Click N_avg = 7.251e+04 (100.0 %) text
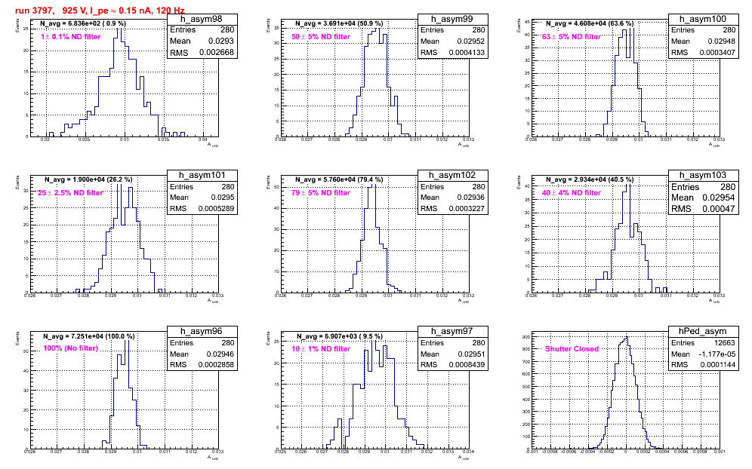This screenshot has height=469, width=752. [89, 337]
